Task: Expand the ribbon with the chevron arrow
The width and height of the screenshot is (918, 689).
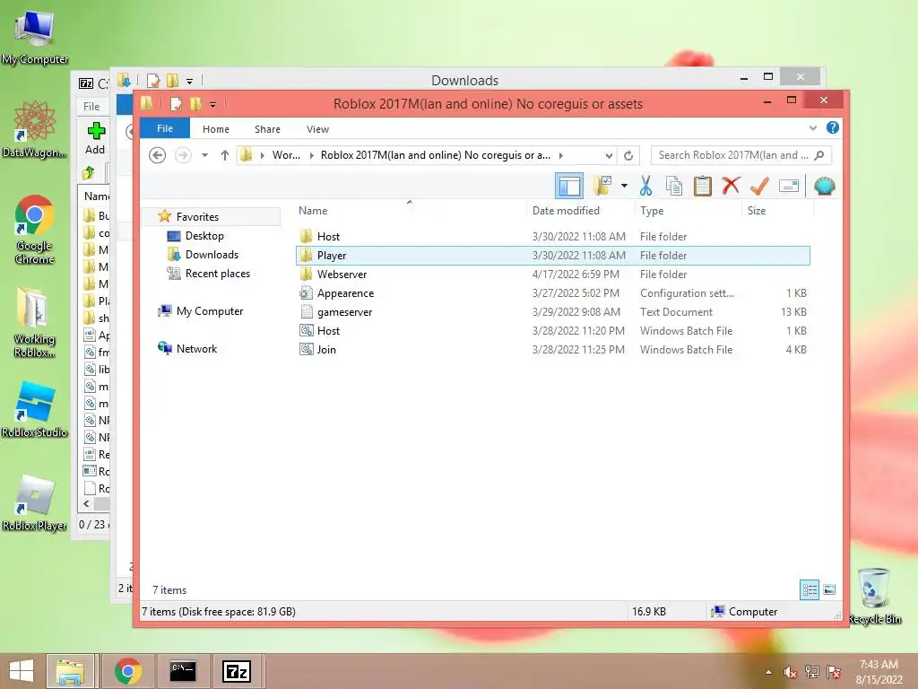Action: [812, 127]
